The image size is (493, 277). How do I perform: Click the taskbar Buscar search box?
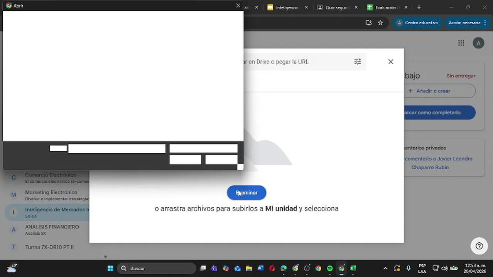pos(157,268)
